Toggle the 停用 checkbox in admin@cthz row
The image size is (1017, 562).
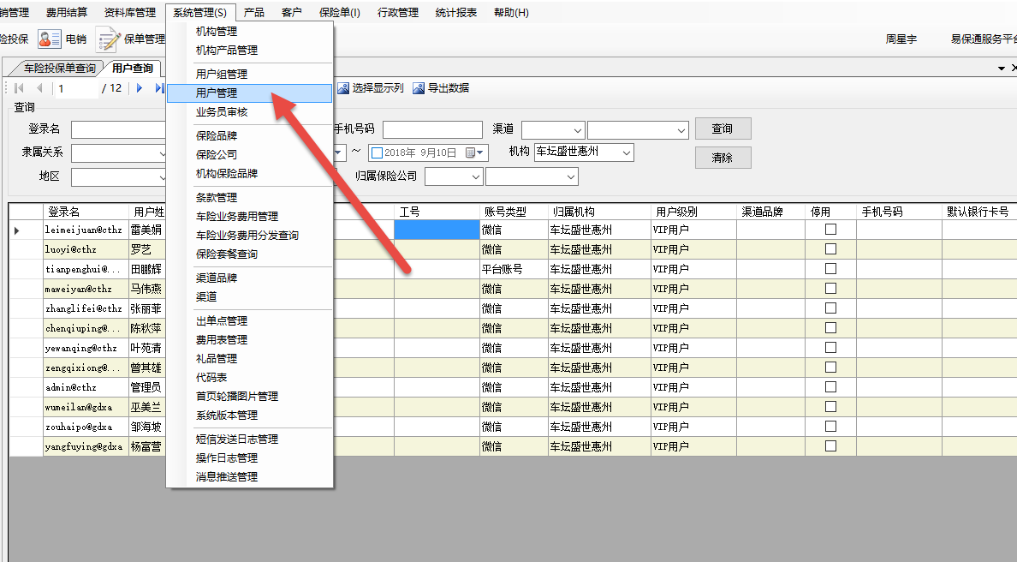[x=830, y=387]
